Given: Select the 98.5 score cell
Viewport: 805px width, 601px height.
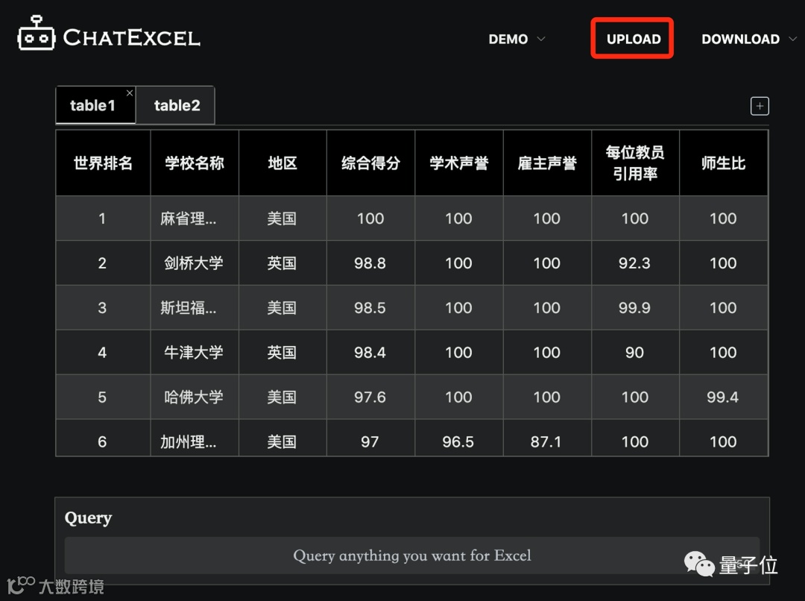Looking at the screenshot, I should click(x=370, y=308).
